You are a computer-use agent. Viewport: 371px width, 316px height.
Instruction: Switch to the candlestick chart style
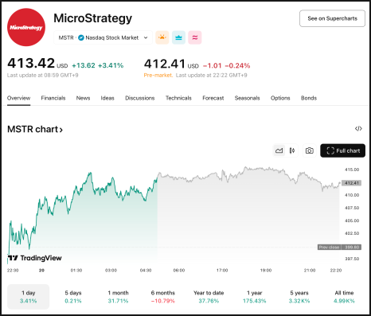[x=292, y=150]
